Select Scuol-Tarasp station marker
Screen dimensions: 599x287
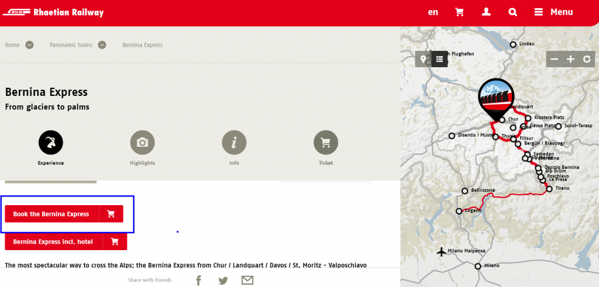click(559, 126)
